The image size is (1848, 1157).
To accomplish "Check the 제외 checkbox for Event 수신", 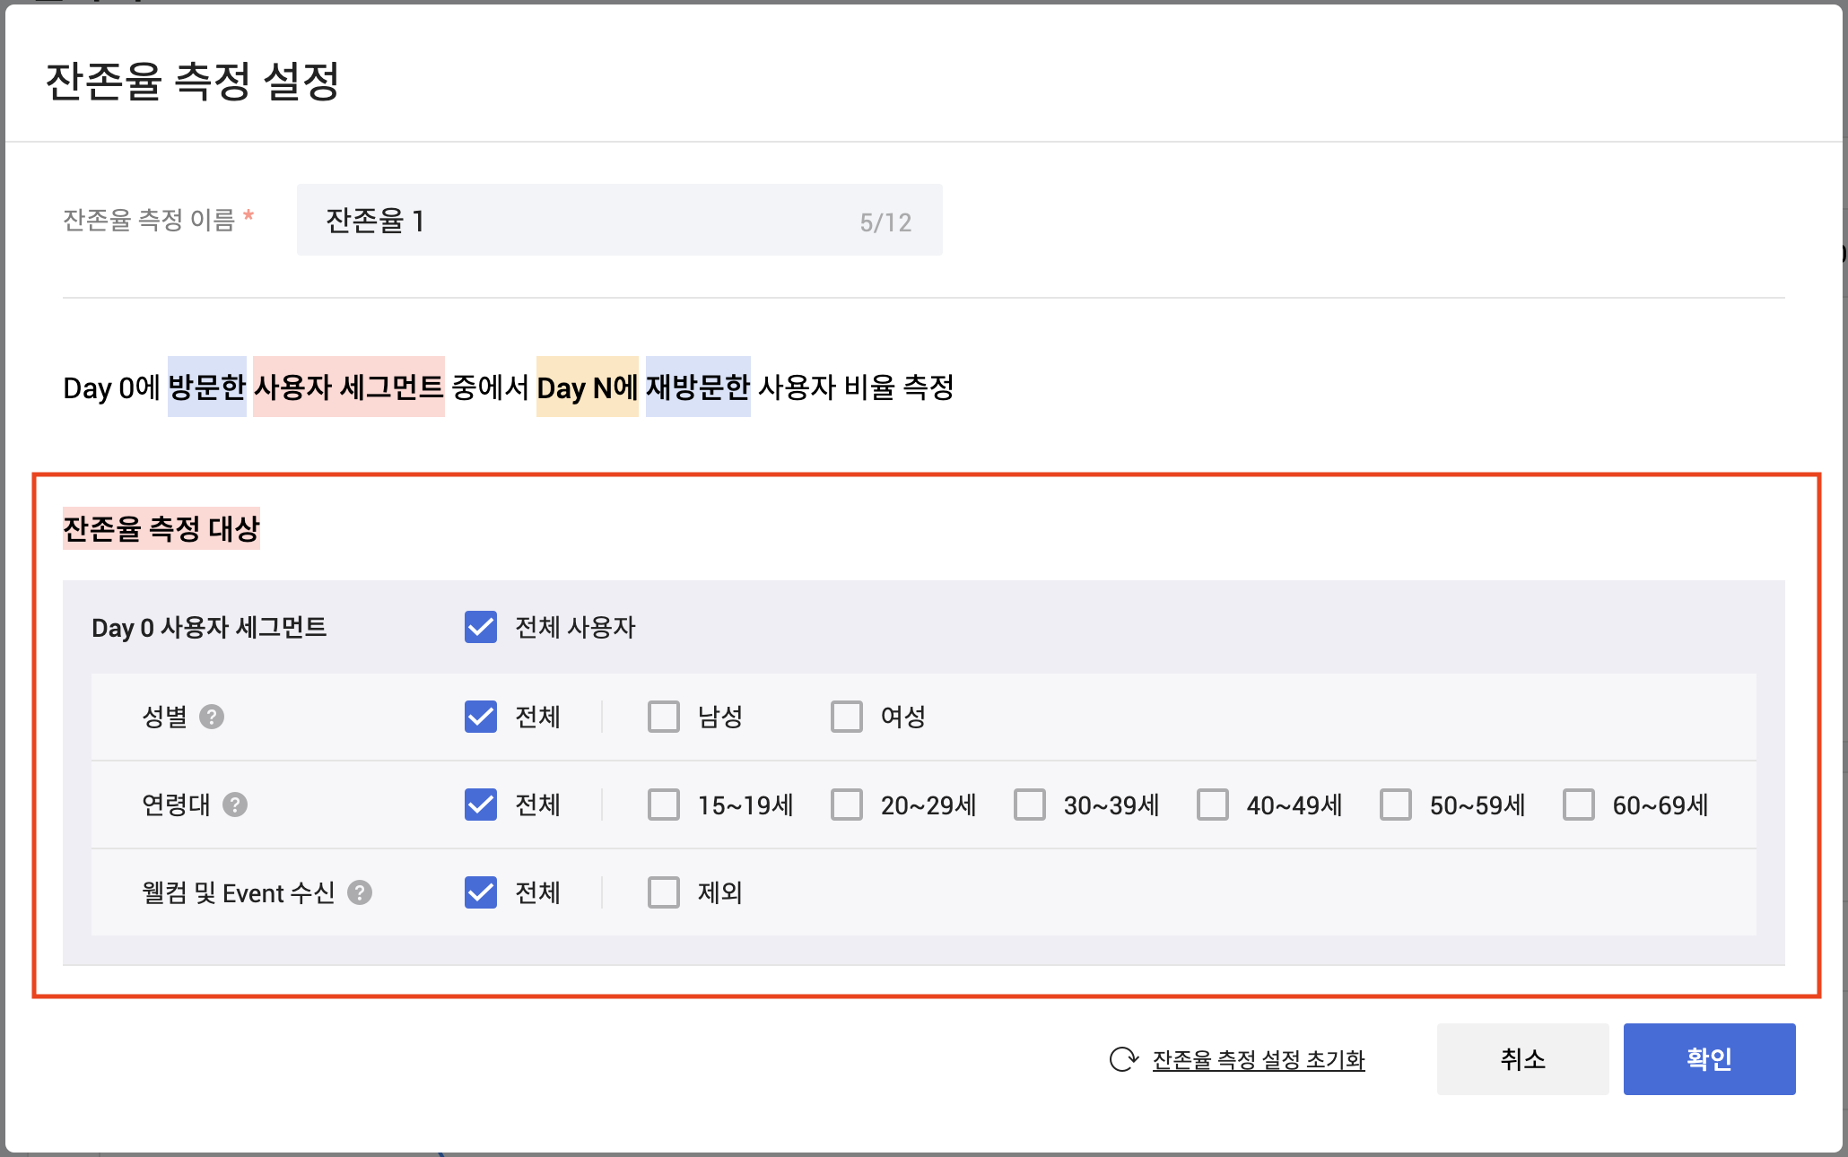I will click(664, 892).
